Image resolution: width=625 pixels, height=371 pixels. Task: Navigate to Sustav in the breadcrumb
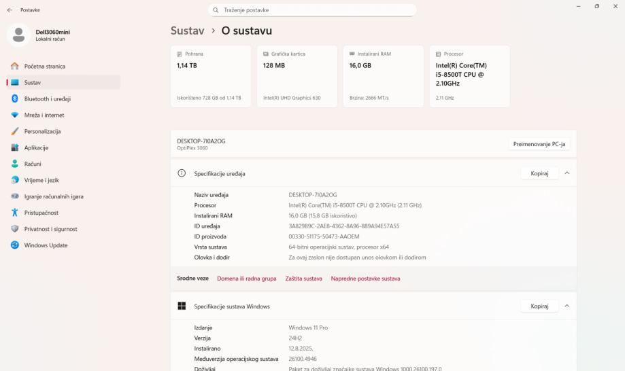point(187,31)
